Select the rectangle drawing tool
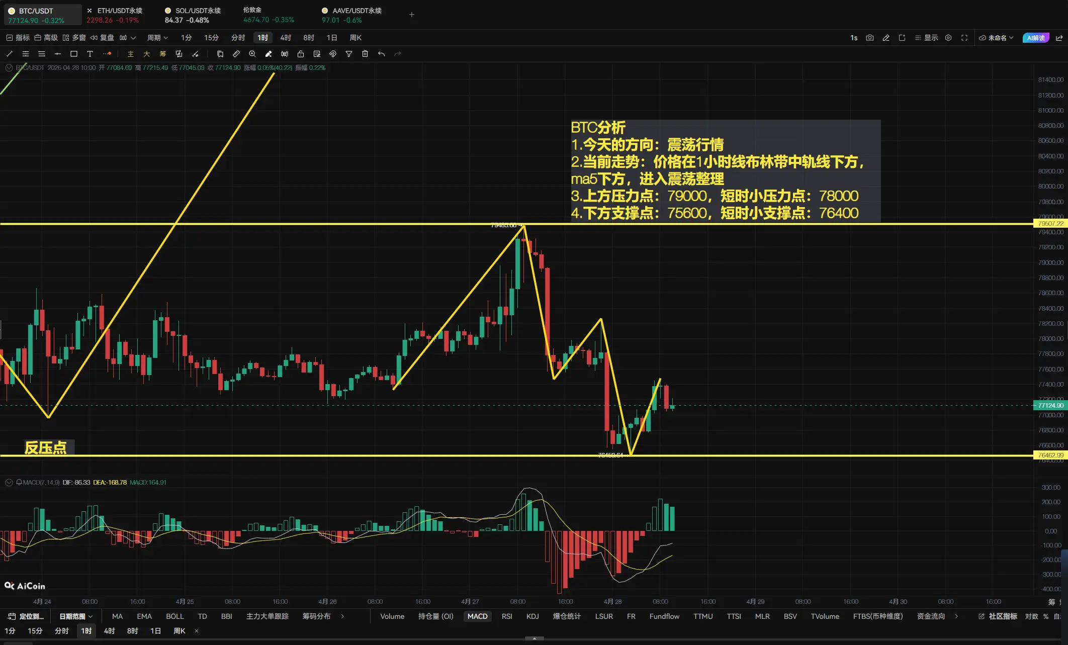The width and height of the screenshot is (1068, 645). (74, 54)
